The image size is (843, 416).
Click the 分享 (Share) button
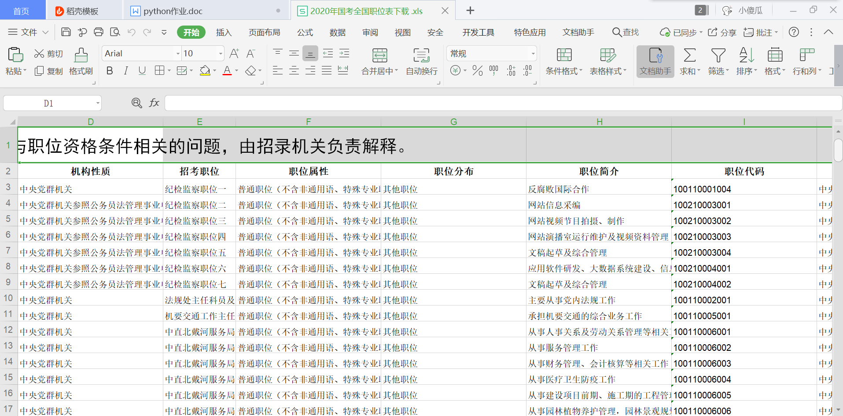click(722, 33)
